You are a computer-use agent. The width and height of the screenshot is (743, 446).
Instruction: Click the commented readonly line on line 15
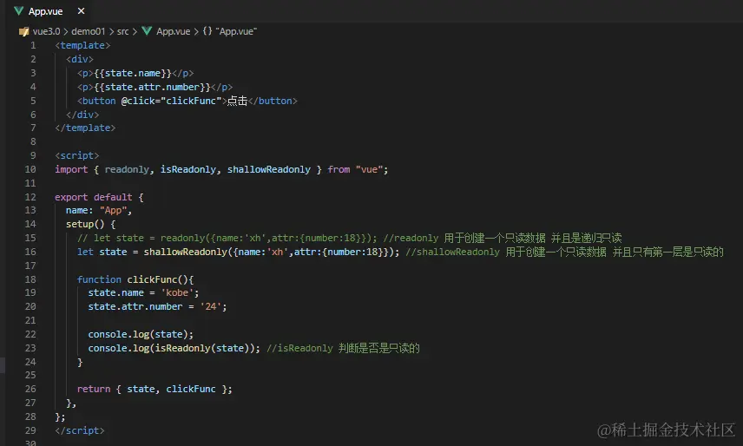[x=349, y=238]
